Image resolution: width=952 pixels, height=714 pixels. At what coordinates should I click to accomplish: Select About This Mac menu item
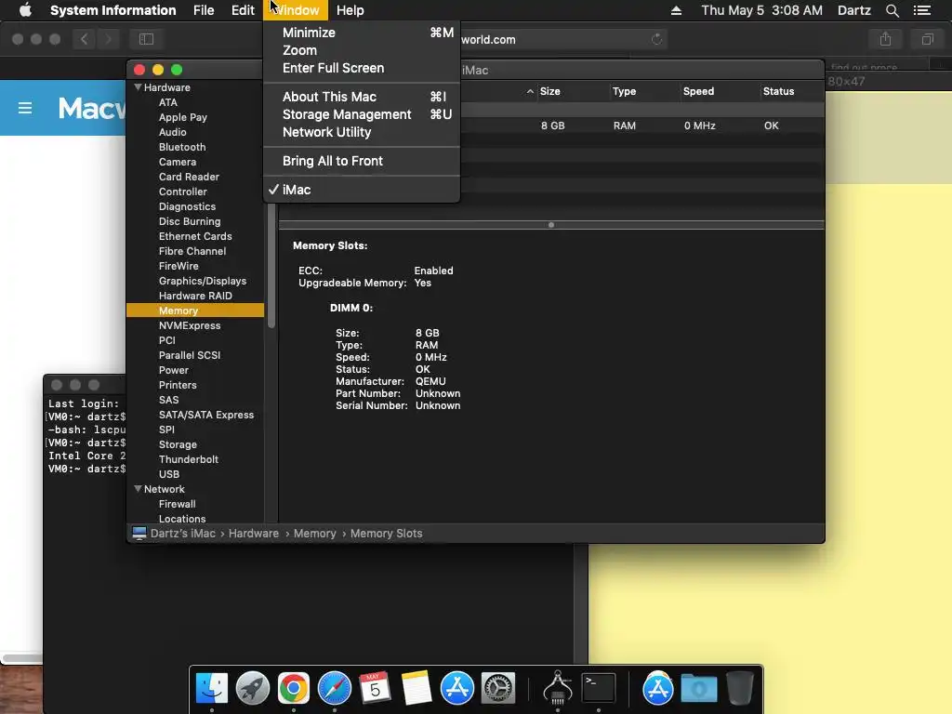coord(362,97)
